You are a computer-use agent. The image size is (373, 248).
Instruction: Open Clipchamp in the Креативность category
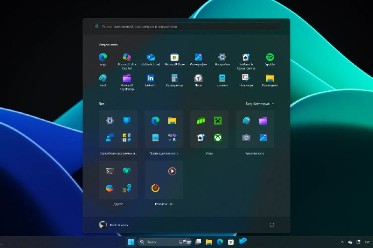coord(263,121)
